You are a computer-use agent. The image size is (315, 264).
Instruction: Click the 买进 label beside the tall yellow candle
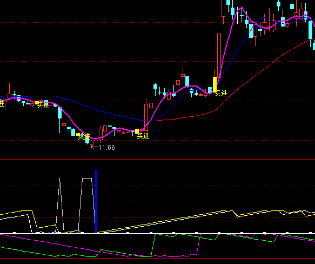pos(220,94)
